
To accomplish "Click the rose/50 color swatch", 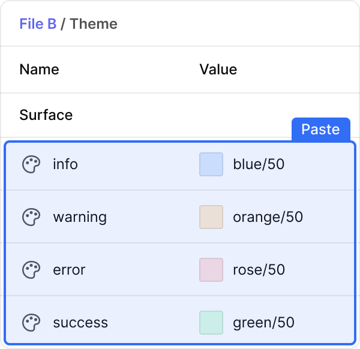I will [211, 270].
